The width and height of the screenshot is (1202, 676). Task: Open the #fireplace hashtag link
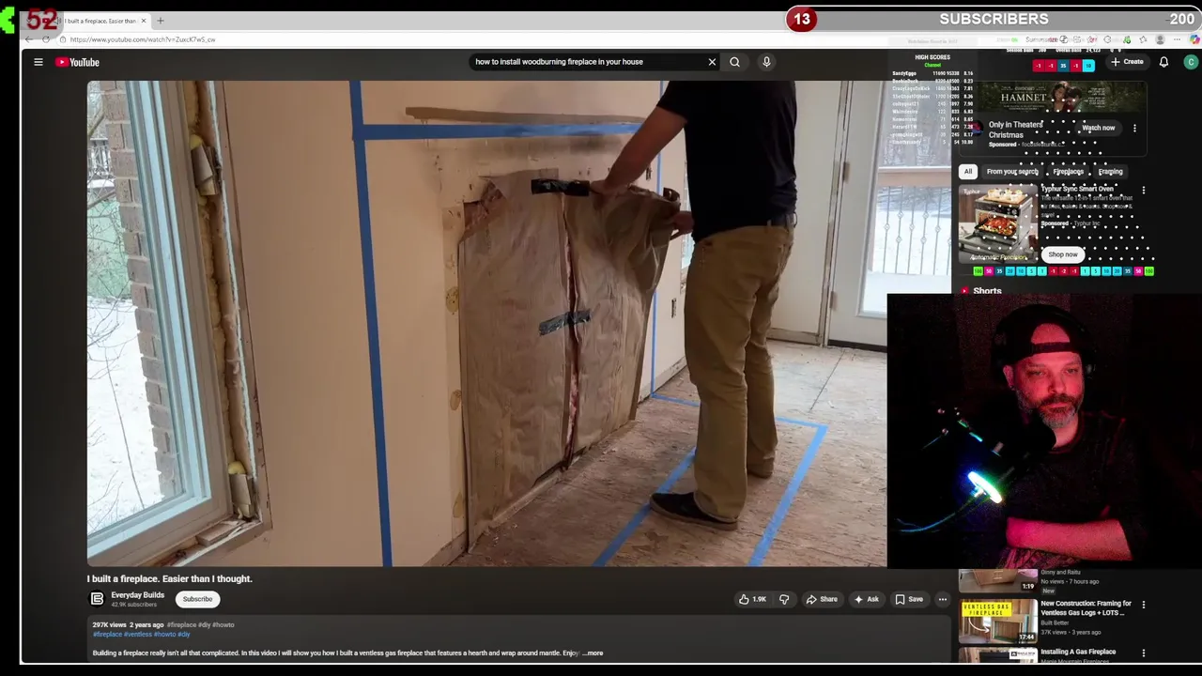pos(107,634)
